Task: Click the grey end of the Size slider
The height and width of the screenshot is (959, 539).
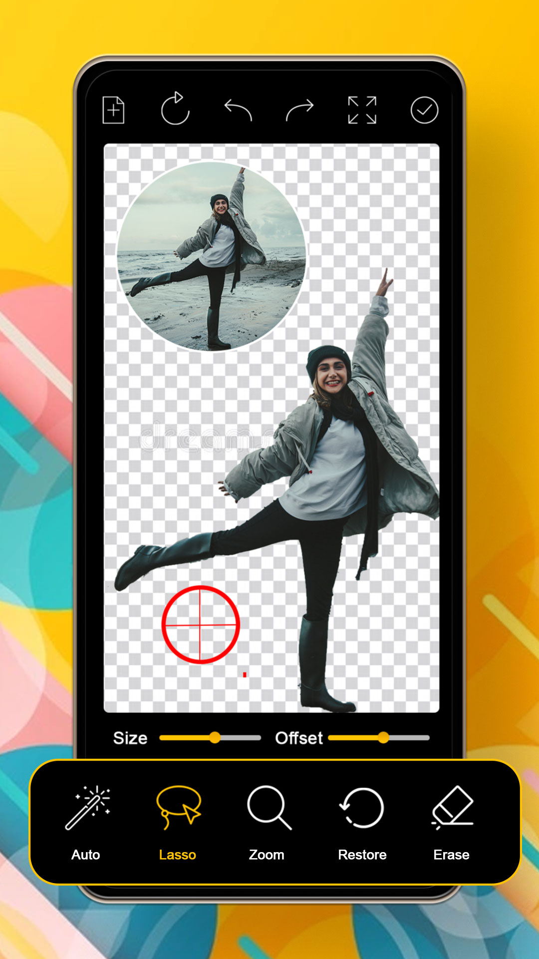Action: [x=241, y=738]
